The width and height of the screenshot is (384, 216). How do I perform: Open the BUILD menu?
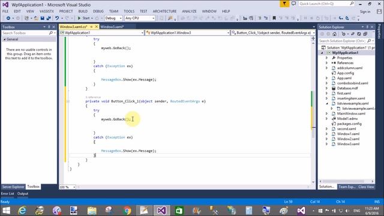pyautogui.click(x=83, y=11)
